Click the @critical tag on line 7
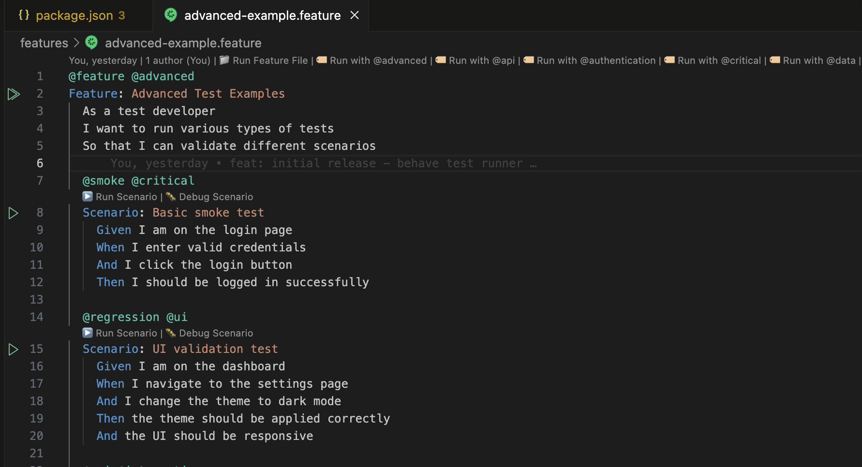 tap(163, 181)
